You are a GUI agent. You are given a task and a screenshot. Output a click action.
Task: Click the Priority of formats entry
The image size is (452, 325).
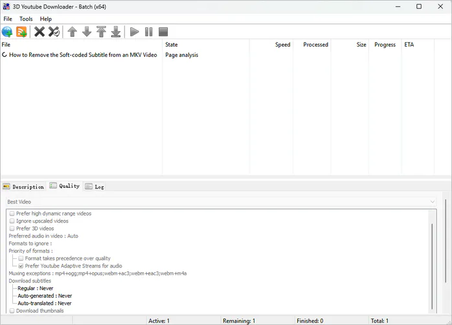pyautogui.click(x=31, y=251)
